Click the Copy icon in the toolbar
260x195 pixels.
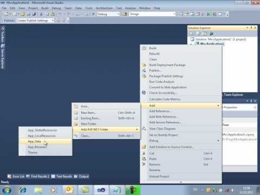47,14
